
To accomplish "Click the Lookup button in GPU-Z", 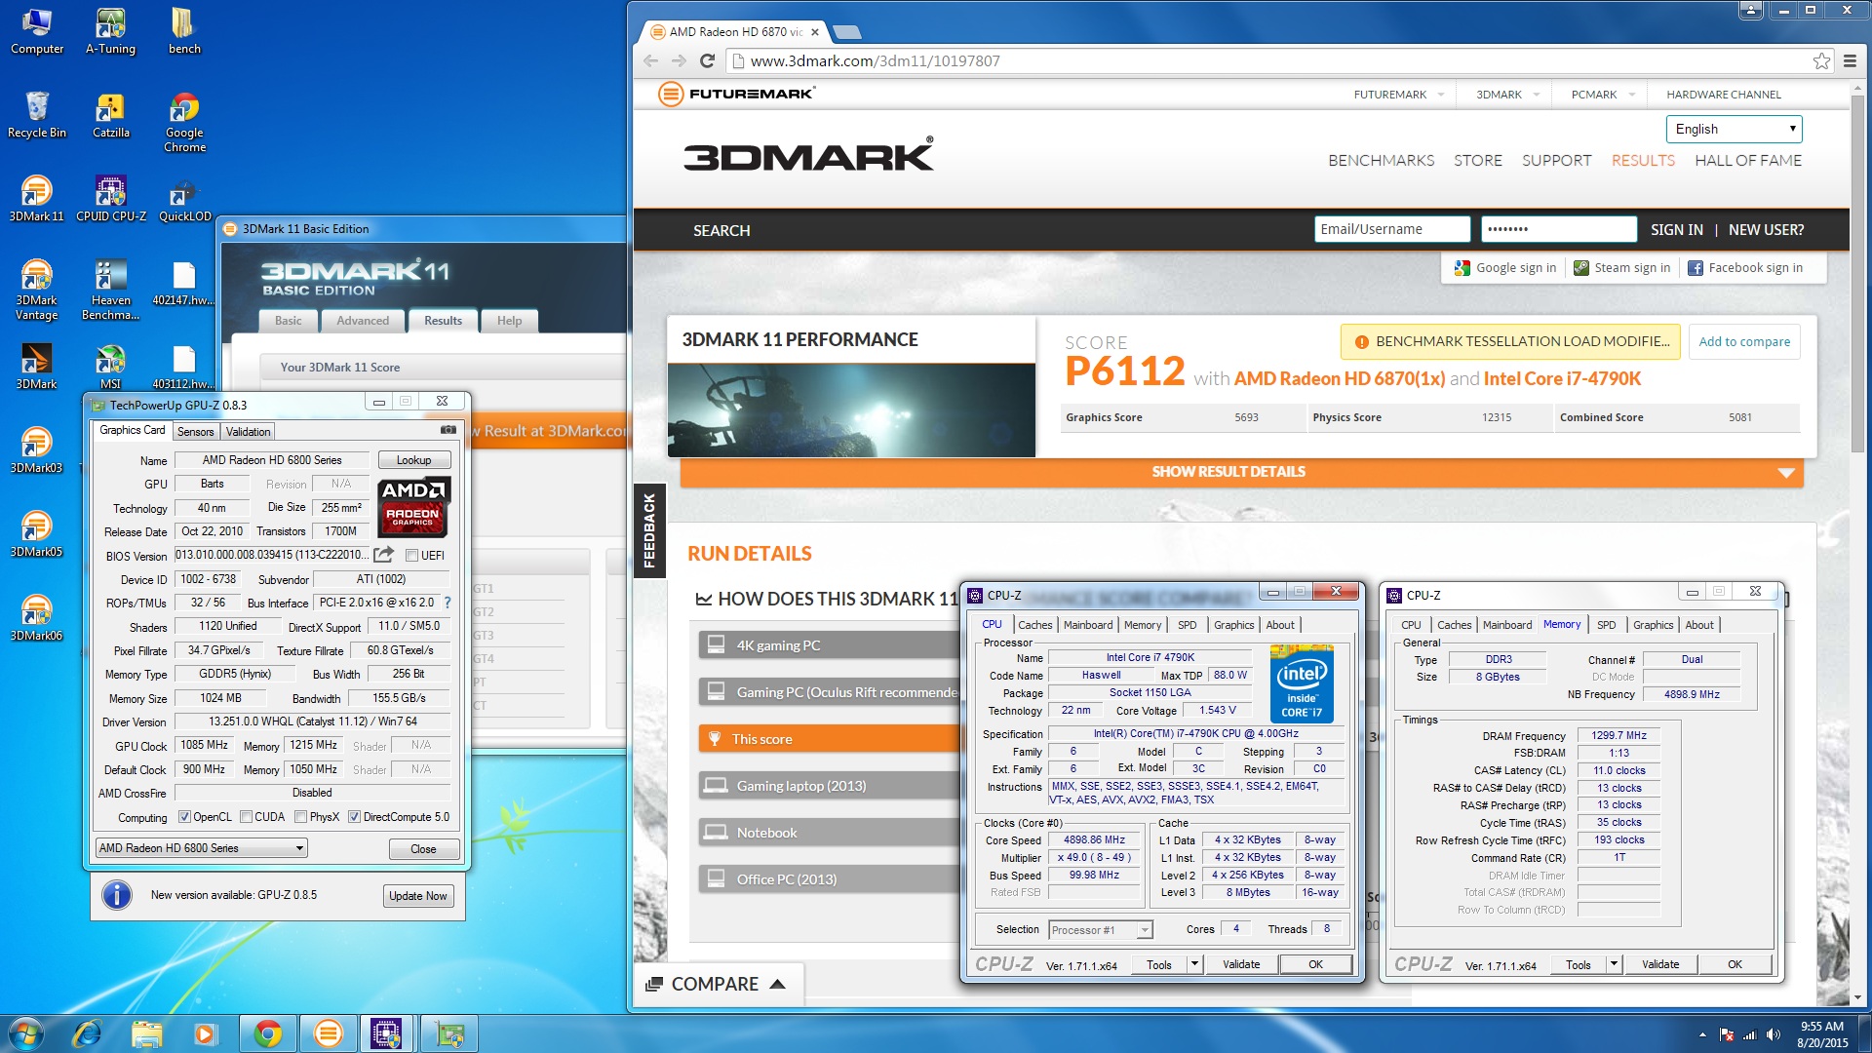I will [x=413, y=460].
